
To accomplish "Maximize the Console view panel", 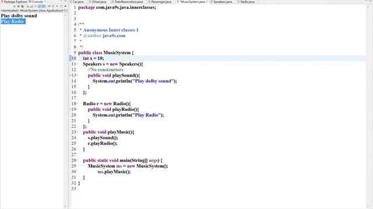I will pos(65,1).
